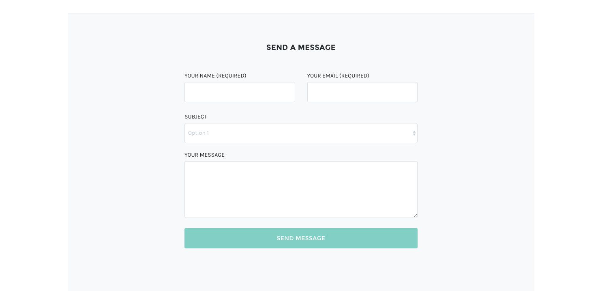Image resolution: width=613 pixels, height=291 pixels.
Task: Click the divider line above the form
Action: pos(301,13)
